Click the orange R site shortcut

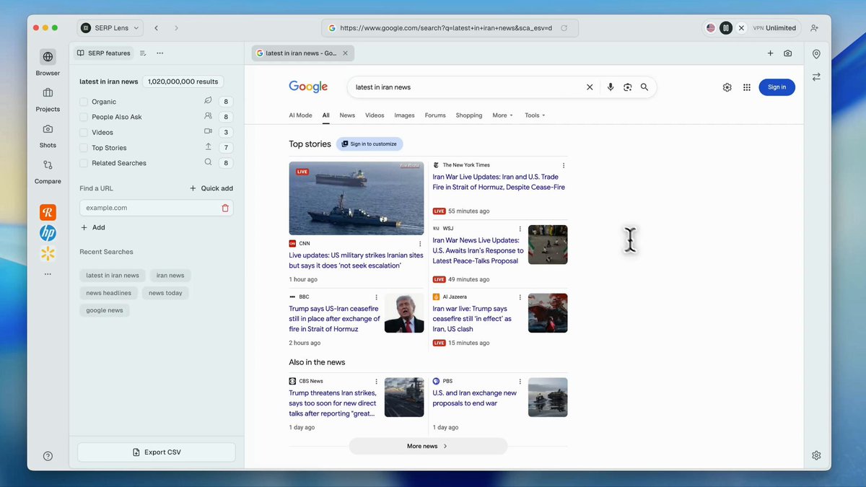(48, 212)
